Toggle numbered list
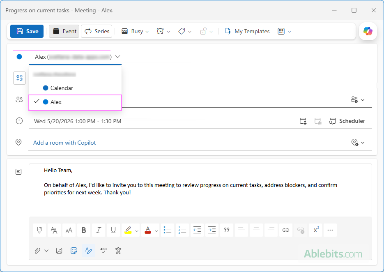384x272 pixels. pyautogui.click(x=182, y=230)
